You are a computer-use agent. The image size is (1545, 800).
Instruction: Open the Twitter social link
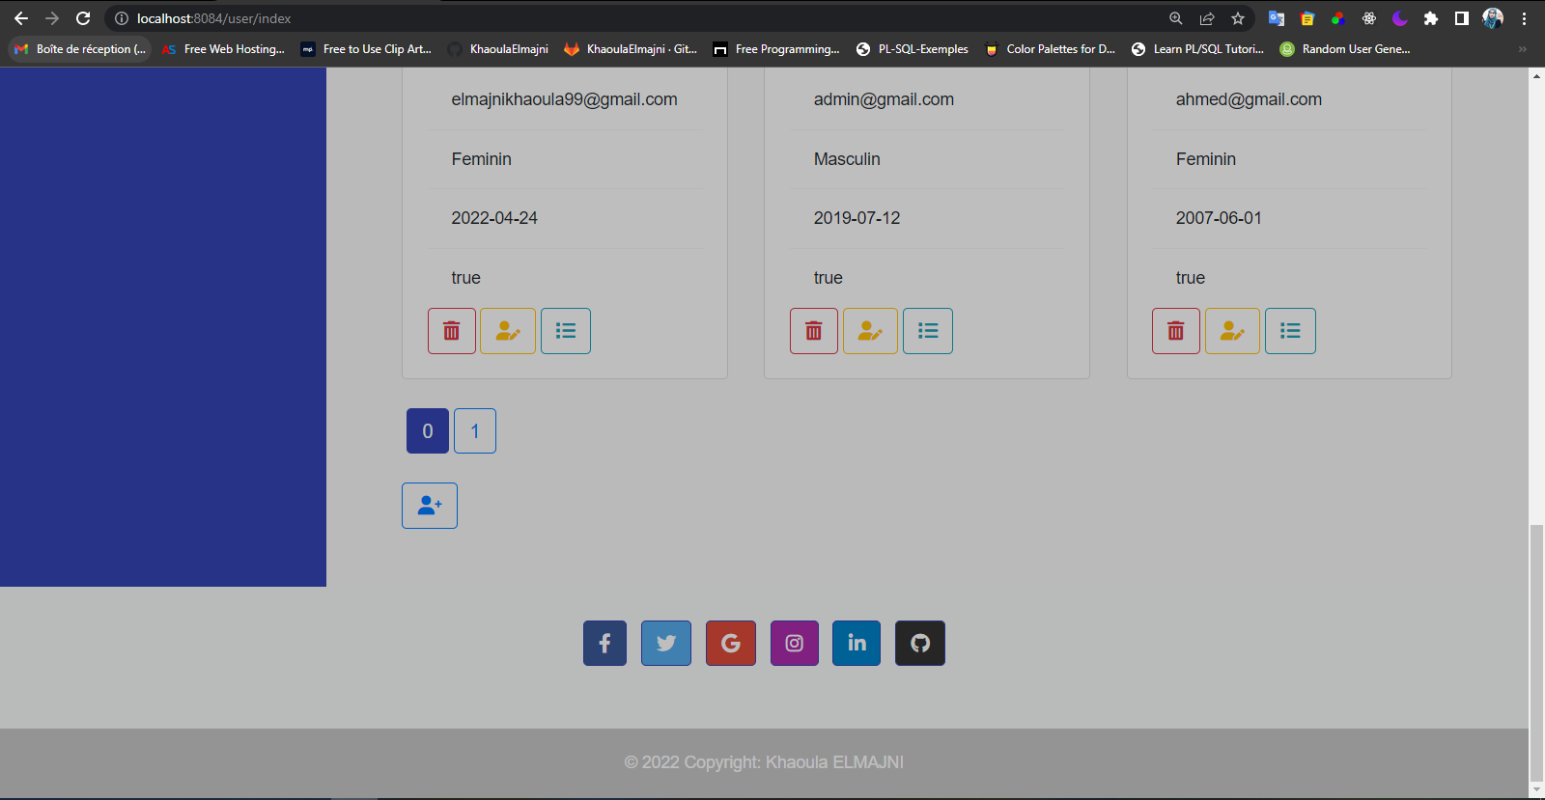click(x=666, y=643)
